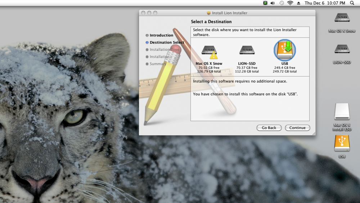Screen dimensions: 360x203
Task: Click the yellow warning badge on Mac OS X Snow
Action: (213, 56)
